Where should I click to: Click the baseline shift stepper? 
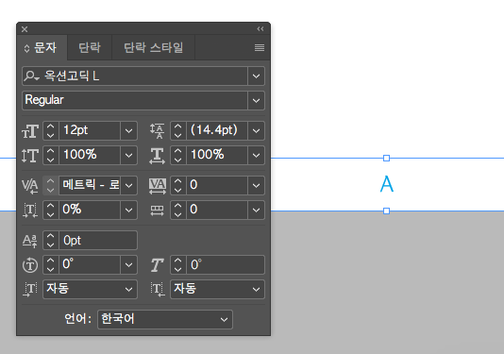50,240
